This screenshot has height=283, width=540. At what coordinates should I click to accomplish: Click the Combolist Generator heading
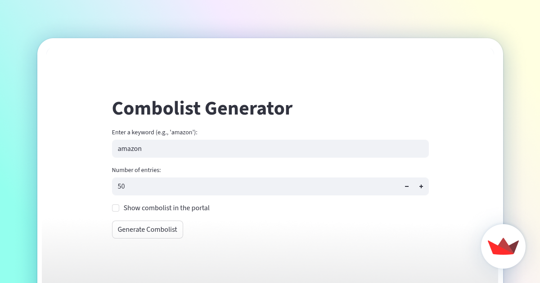pyautogui.click(x=202, y=108)
